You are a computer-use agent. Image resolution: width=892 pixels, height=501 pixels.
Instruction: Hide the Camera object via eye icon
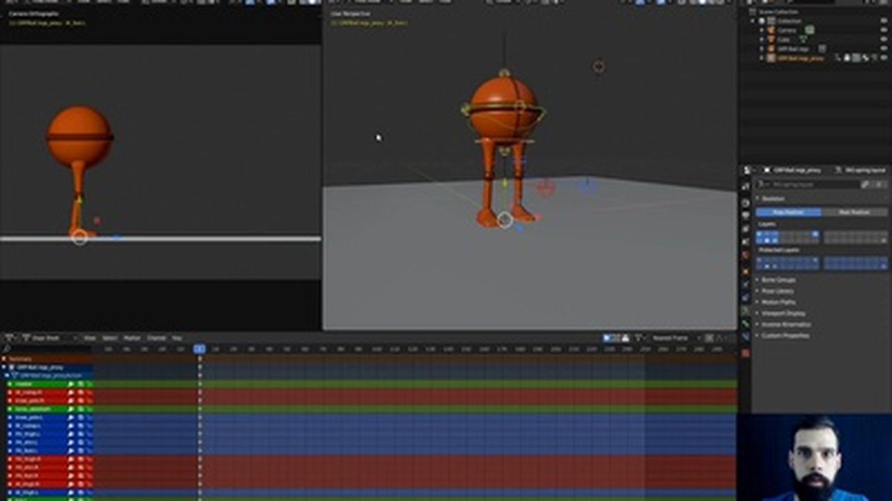pos(884,31)
